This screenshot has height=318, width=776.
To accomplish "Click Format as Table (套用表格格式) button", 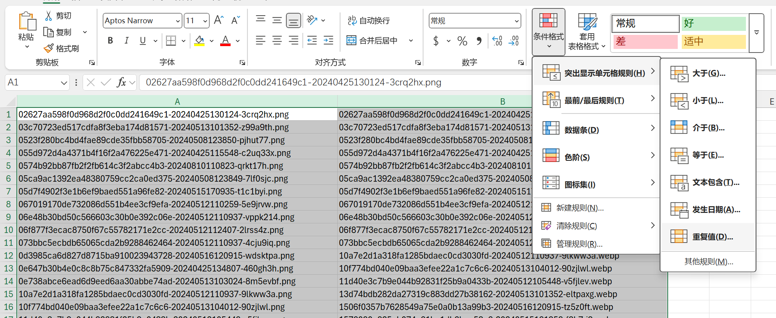I will point(586,32).
